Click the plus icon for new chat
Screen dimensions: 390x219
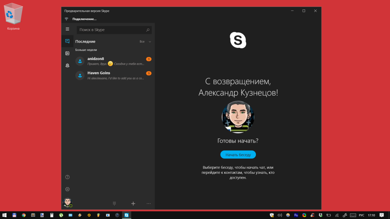tap(133, 203)
